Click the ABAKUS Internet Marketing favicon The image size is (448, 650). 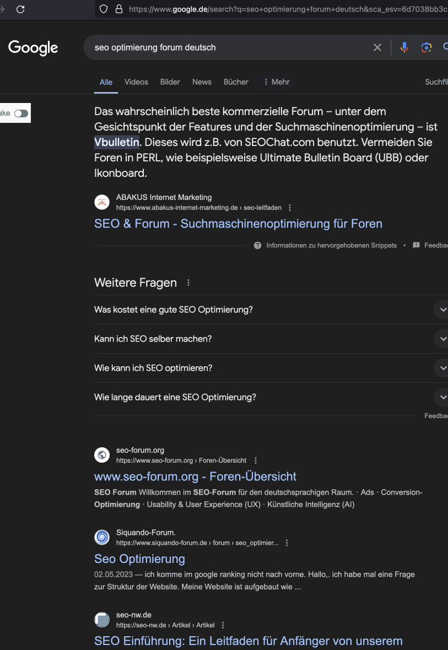(102, 202)
